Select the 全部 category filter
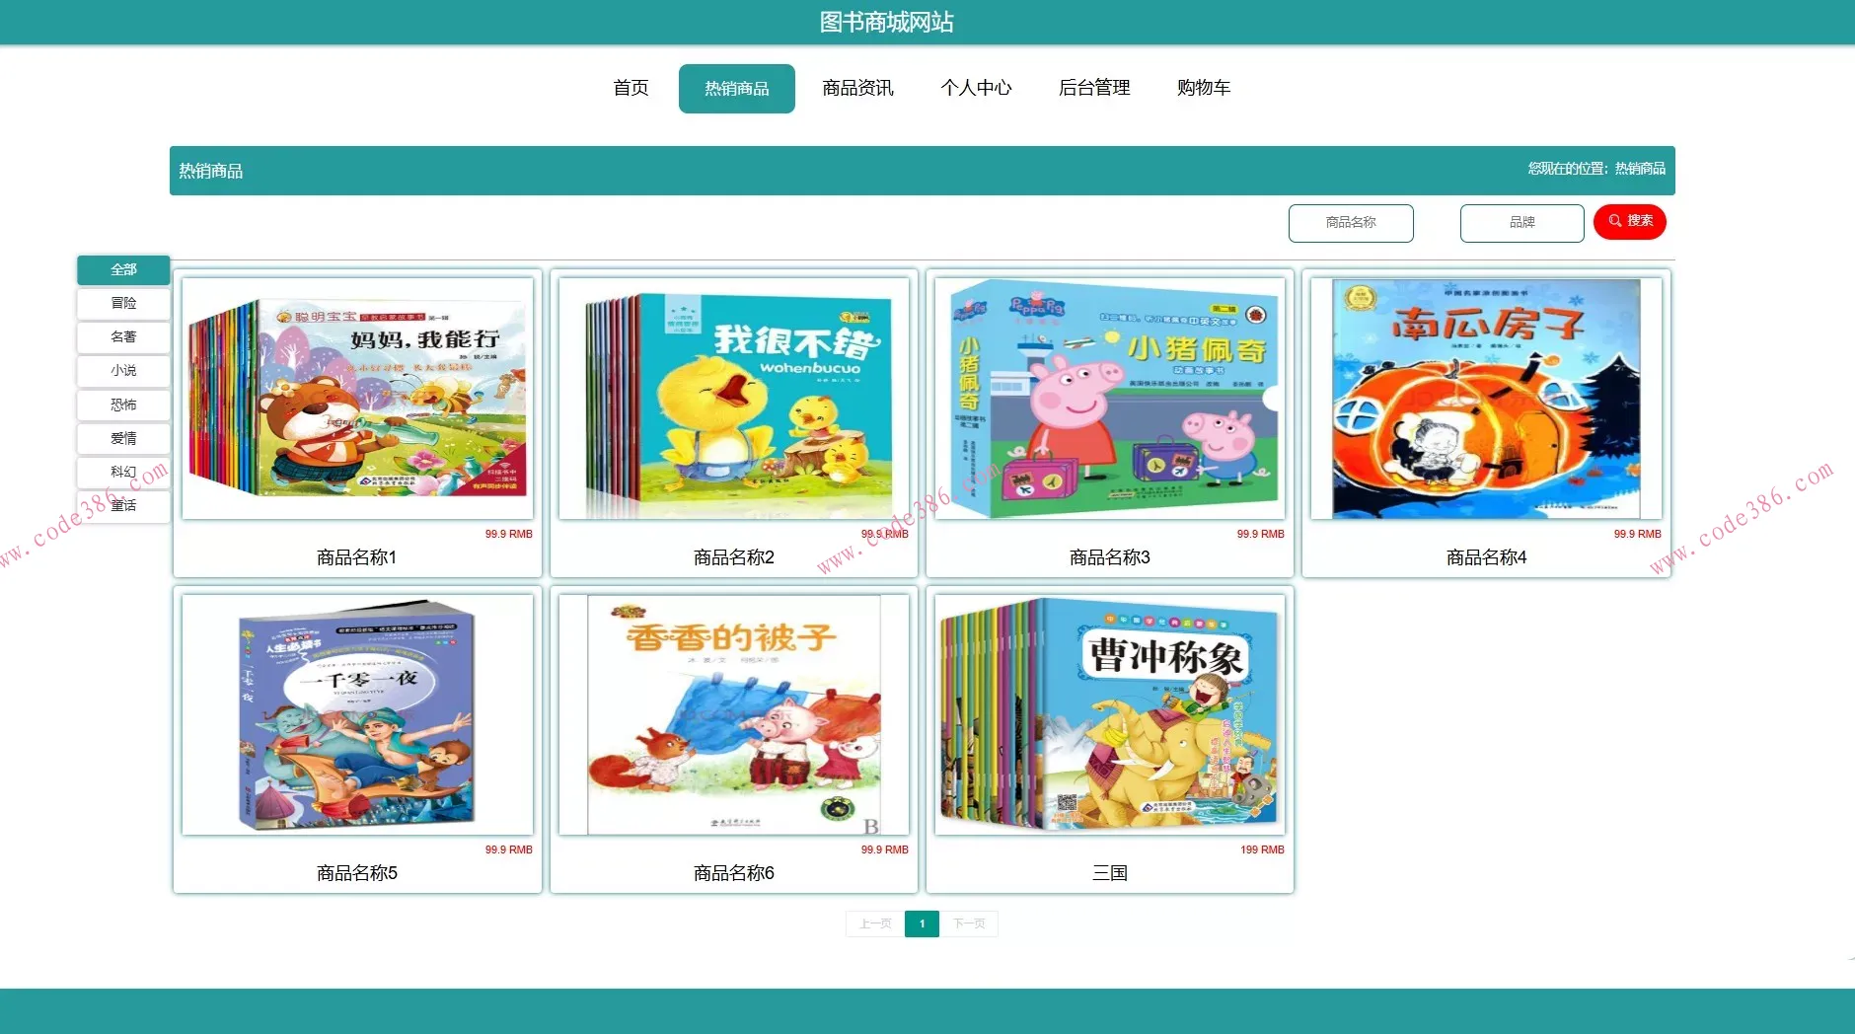This screenshot has height=1034, width=1855. [122, 268]
